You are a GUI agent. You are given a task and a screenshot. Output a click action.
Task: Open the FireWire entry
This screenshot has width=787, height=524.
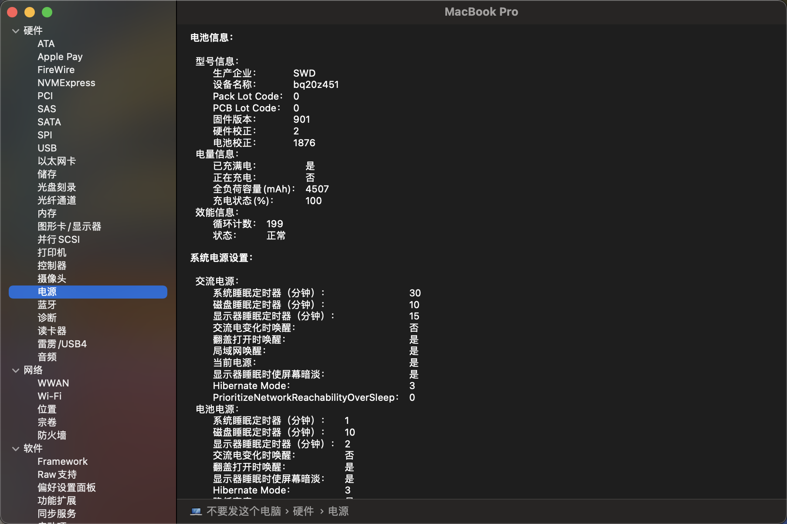pyautogui.click(x=56, y=70)
